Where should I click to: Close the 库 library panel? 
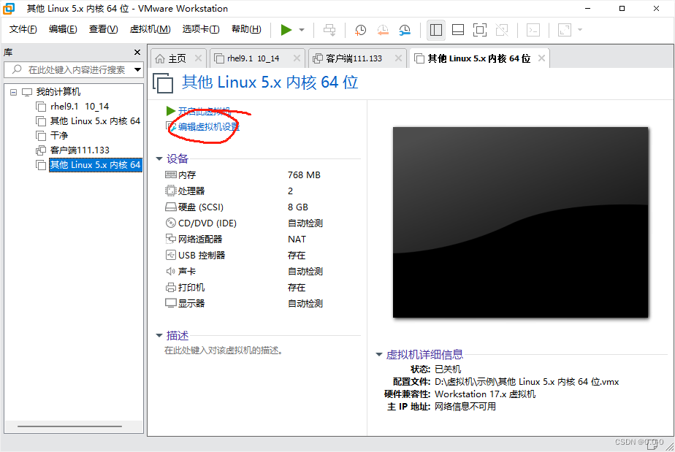[137, 52]
